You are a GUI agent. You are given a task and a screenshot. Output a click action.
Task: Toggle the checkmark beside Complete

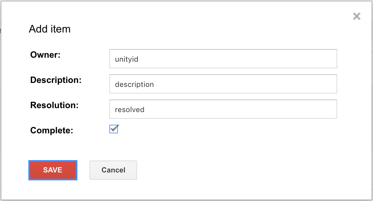(114, 129)
